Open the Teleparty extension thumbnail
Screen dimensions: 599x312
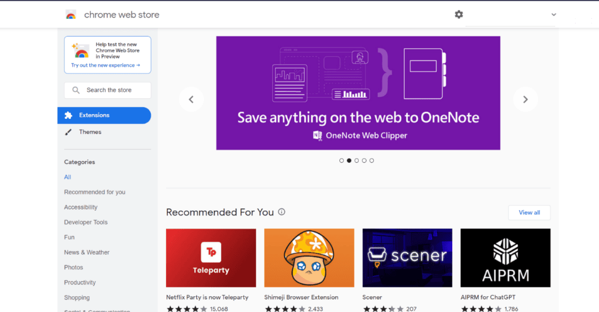[x=211, y=258]
